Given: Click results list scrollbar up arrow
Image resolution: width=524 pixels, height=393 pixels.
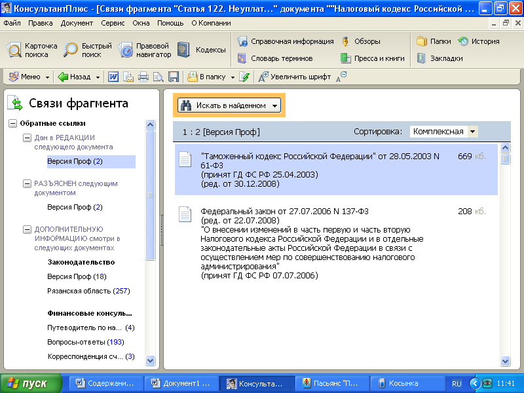Looking at the screenshot, I should click(x=505, y=147).
